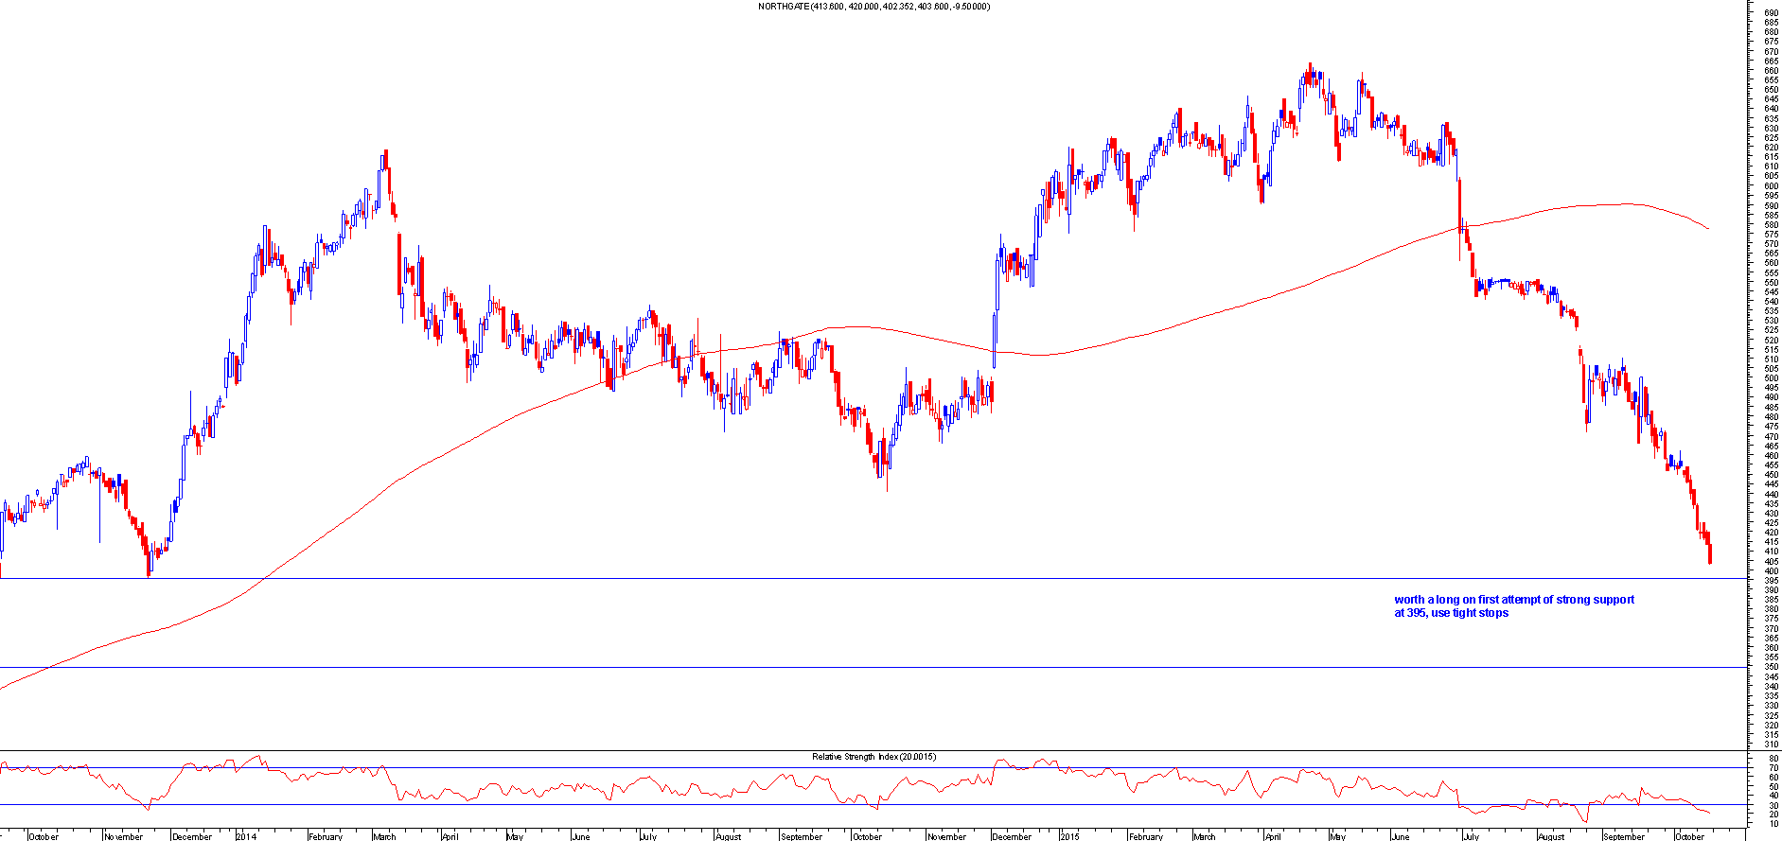1782x841 pixels.
Task: Click the 600 label on price axis
Action: click(x=1770, y=185)
